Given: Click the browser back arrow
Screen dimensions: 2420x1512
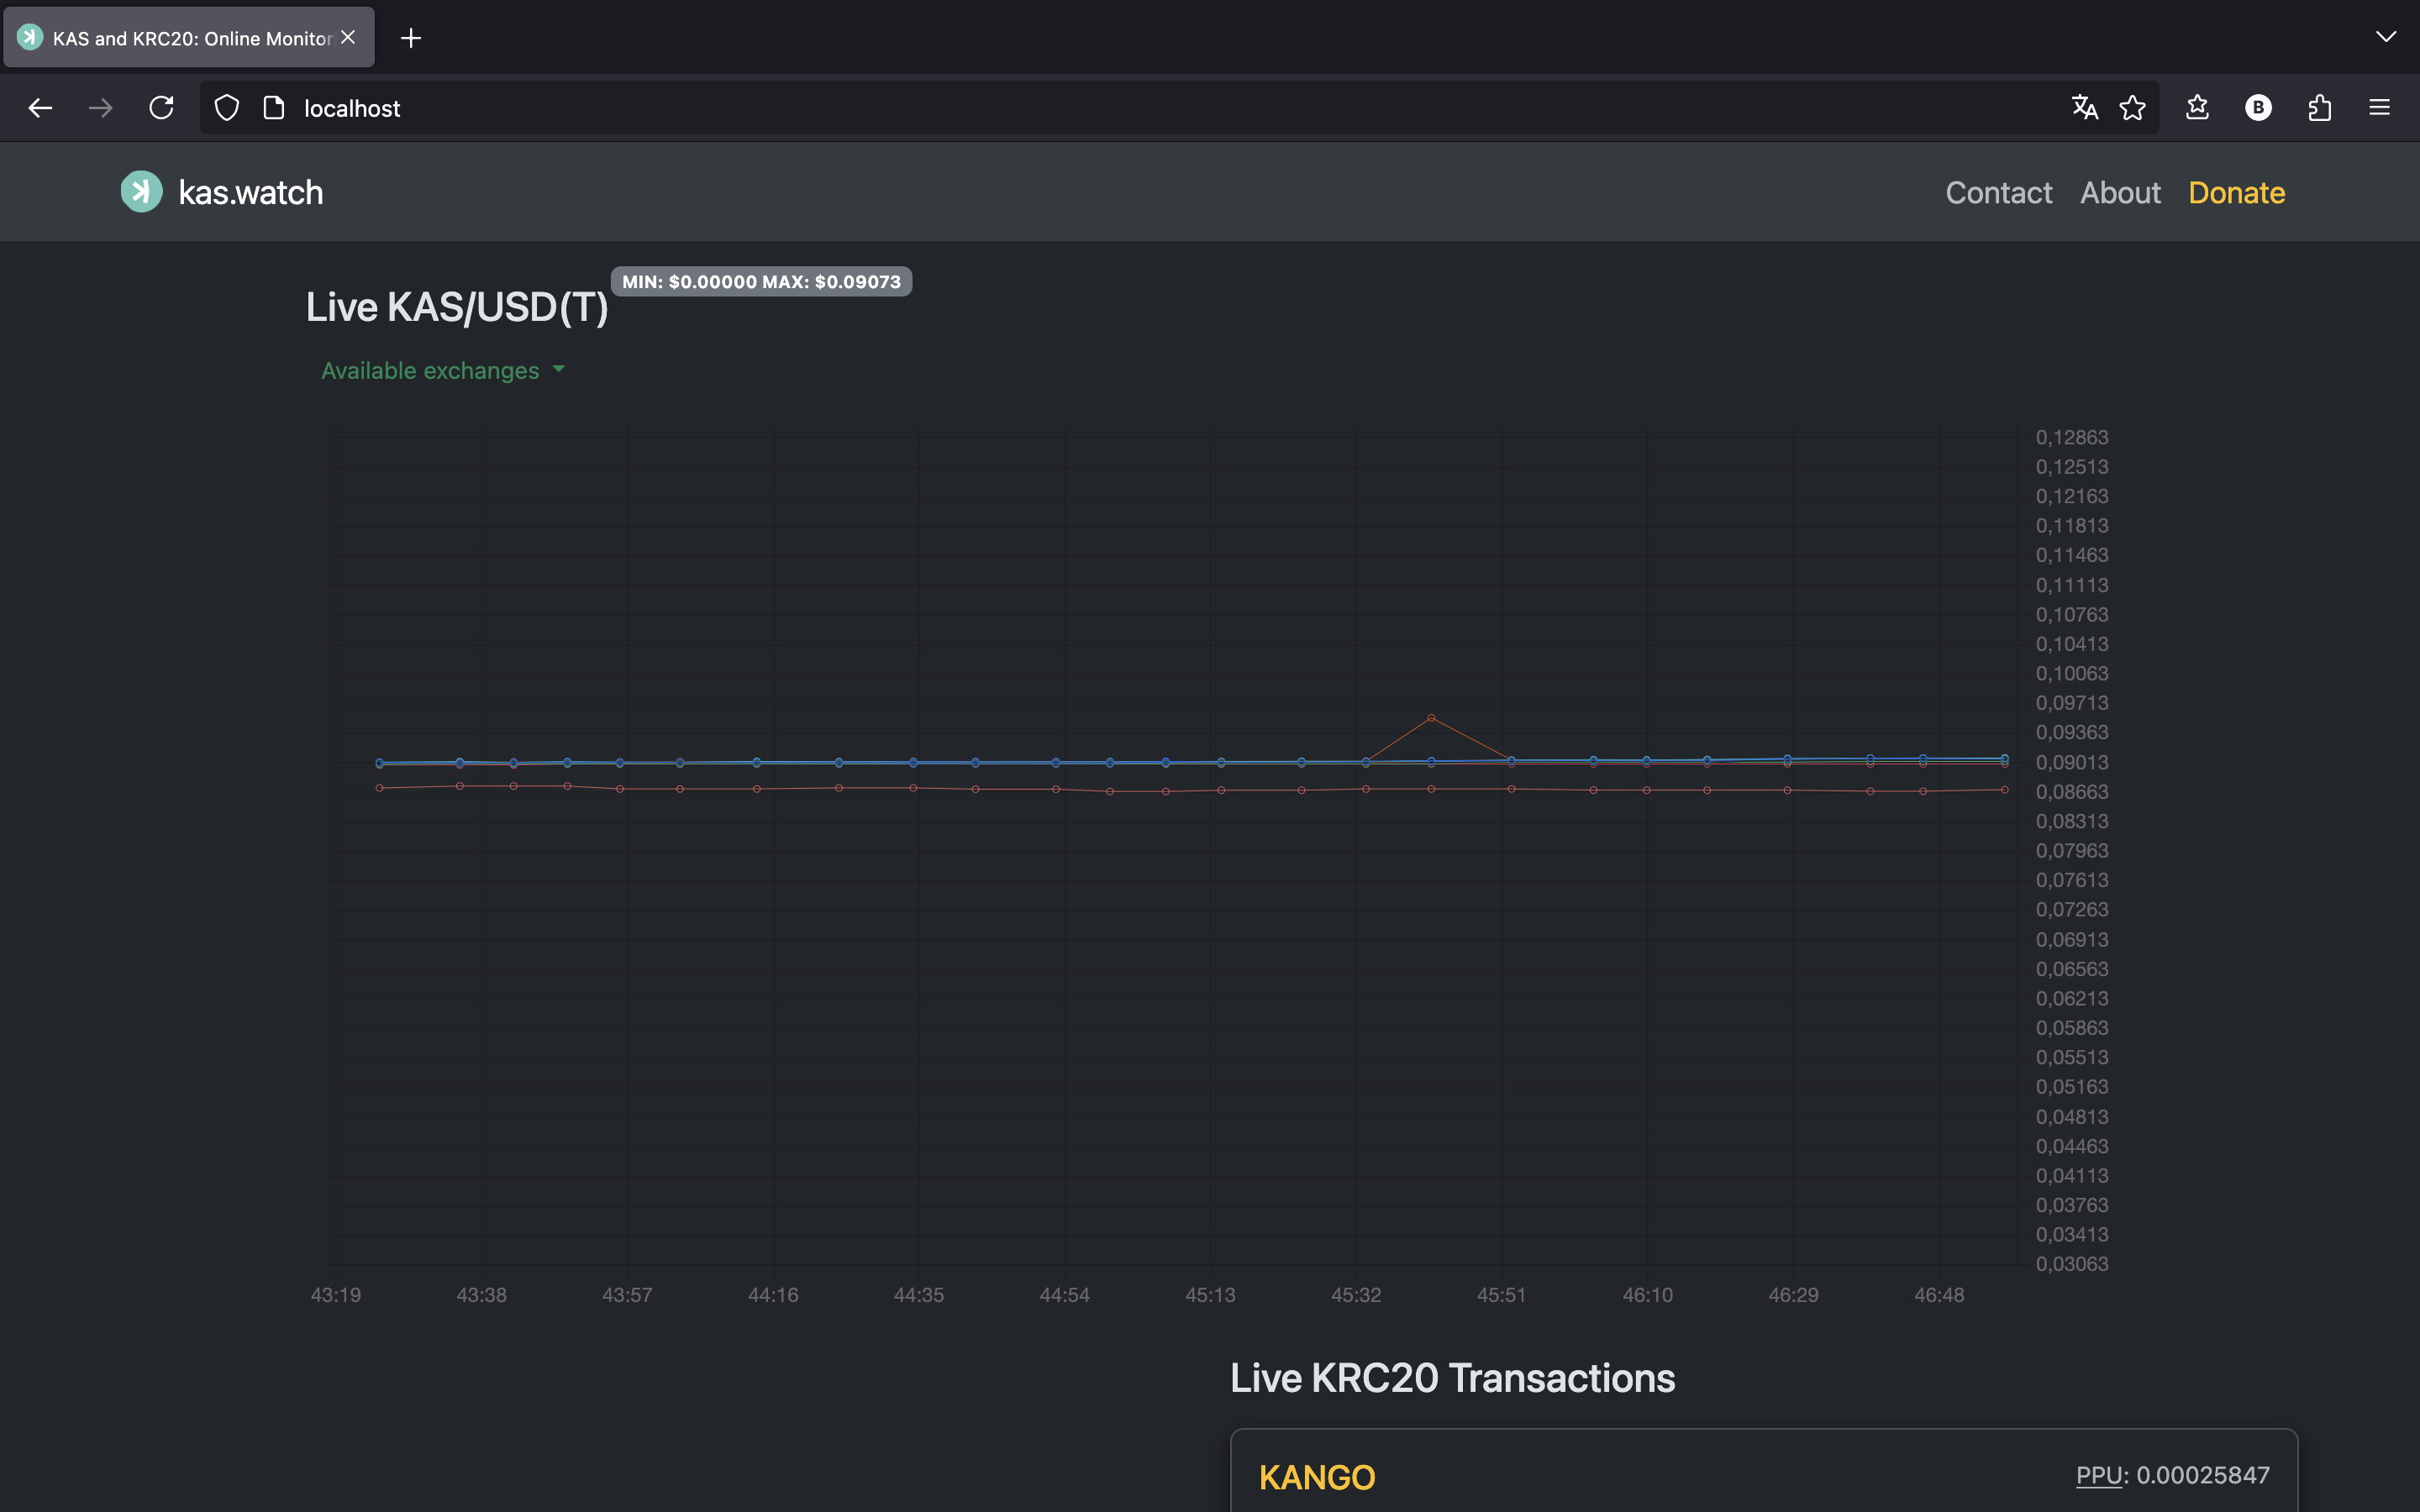Looking at the screenshot, I should (x=40, y=108).
